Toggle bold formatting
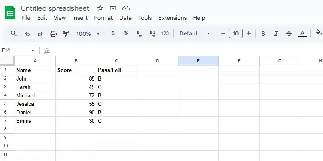The image size is (323, 161). (263, 34)
